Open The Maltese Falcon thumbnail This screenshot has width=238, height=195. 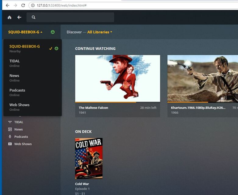[118, 78]
